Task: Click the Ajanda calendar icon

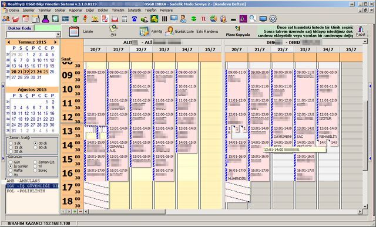Action: [145, 31]
